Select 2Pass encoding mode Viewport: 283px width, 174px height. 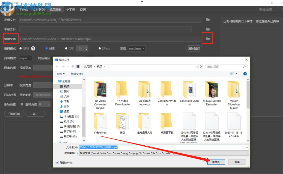tap(100, 48)
